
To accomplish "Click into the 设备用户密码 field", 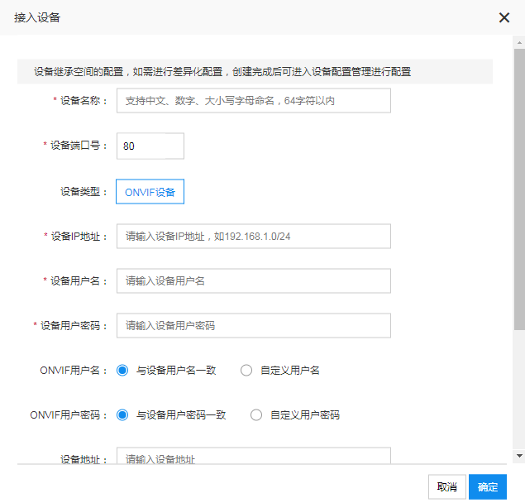I will (254, 325).
